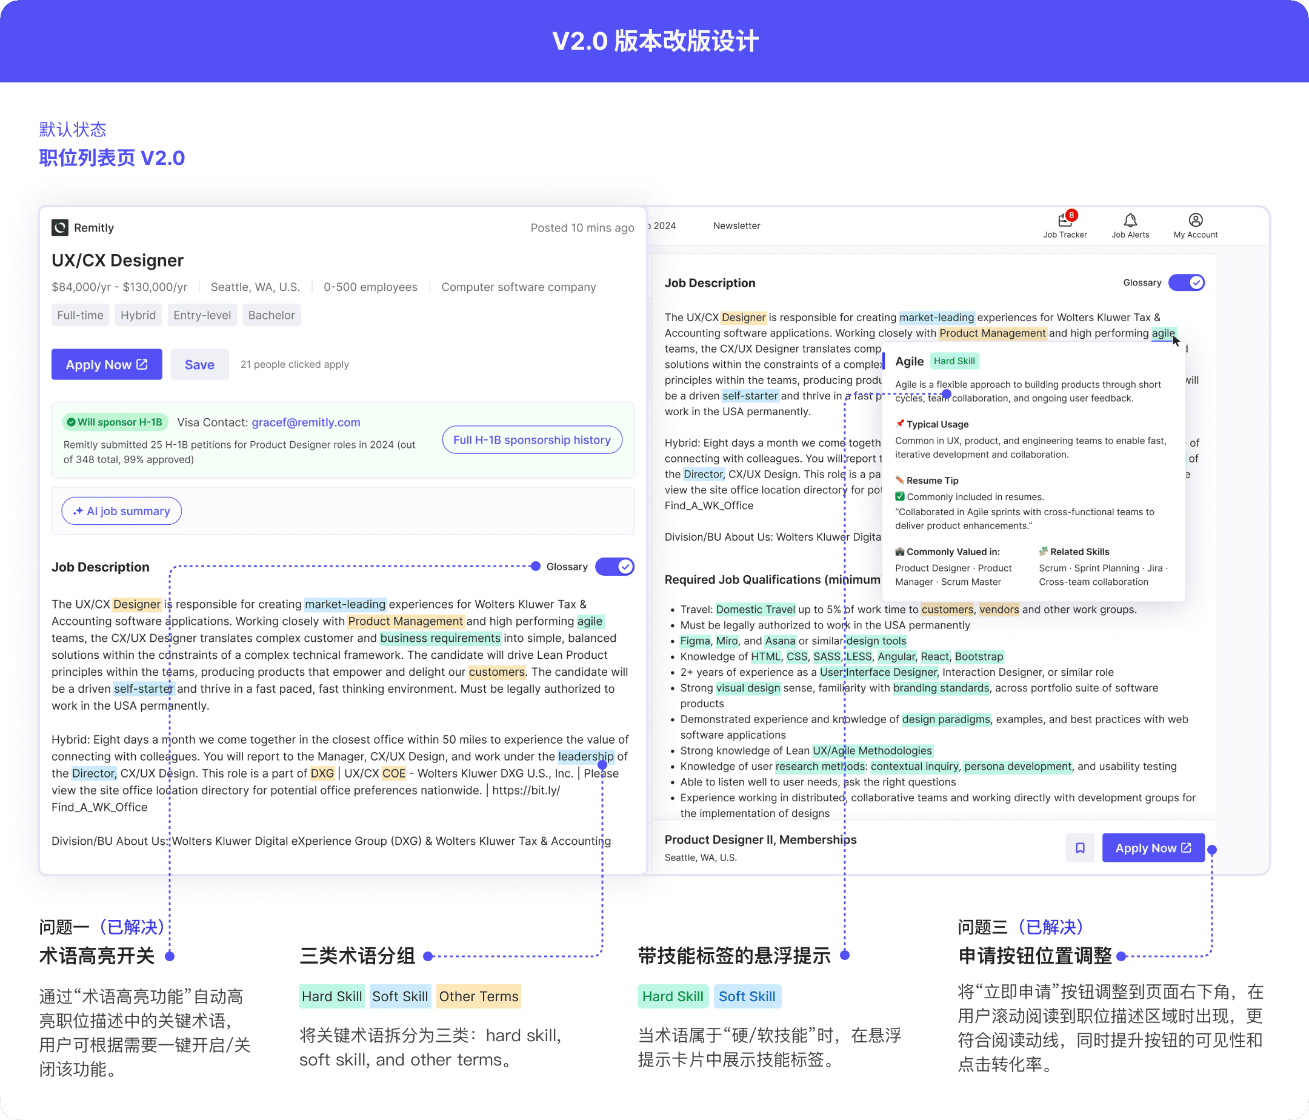Open the AI job summary

click(x=121, y=511)
